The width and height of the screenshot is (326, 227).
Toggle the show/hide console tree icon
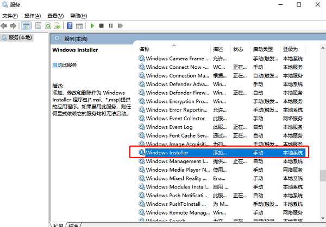26,26
